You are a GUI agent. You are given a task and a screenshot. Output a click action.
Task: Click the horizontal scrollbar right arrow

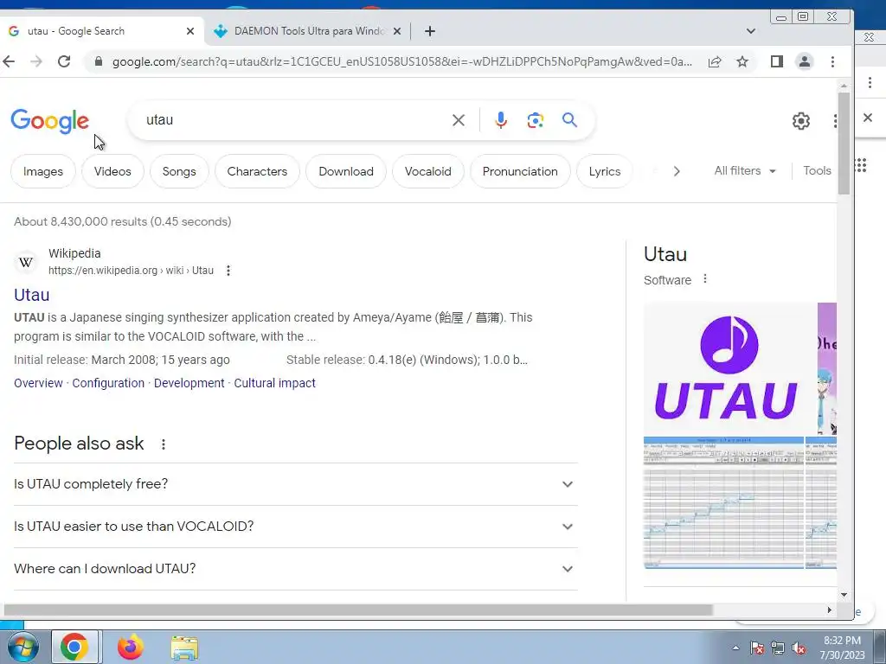click(x=829, y=610)
